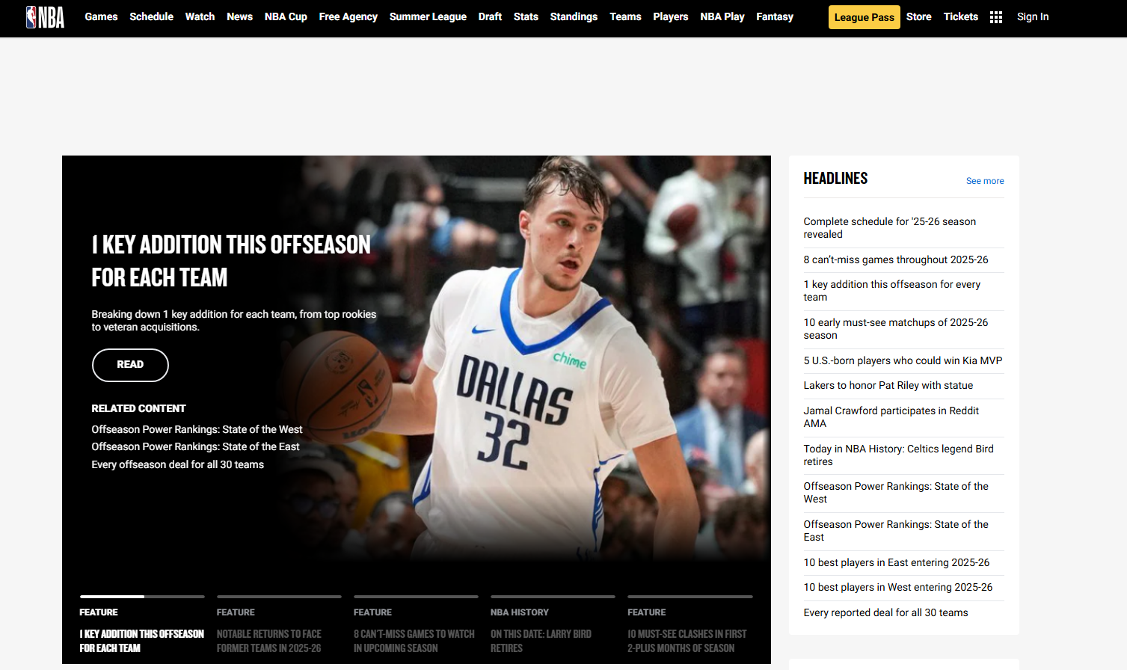Open Every offseason deal for all 30 teams
This screenshot has height=670, width=1127.
[177, 464]
